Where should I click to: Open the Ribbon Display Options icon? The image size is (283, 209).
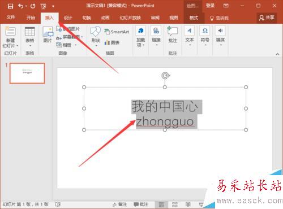(x=226, y=6)
